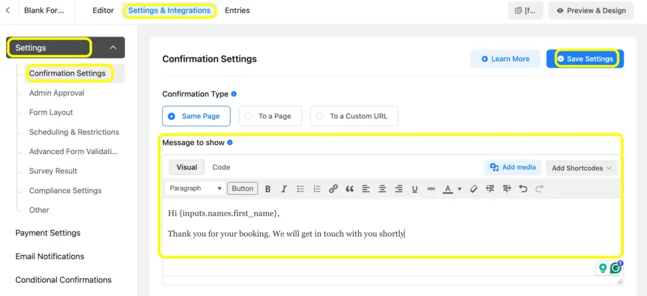Screen dimensions: 647x296
Task: Go to Conditional Confirmations
Action: pos(64,280)
